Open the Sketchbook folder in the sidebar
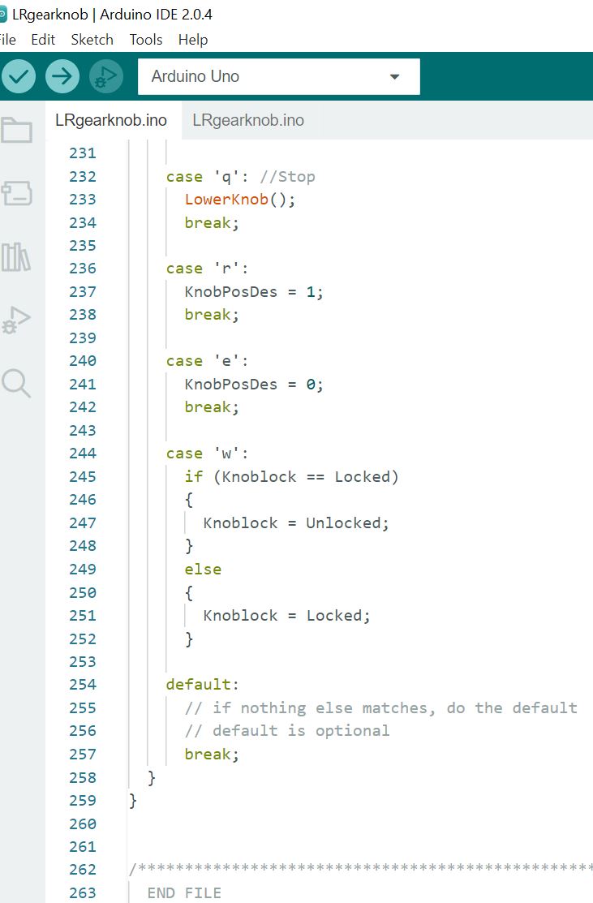The image size is (593, 903). (17, 130)
